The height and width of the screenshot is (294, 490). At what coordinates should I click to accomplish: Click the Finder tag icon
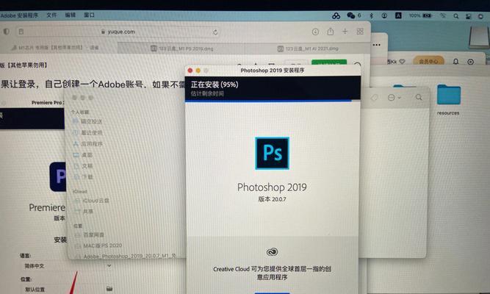(x=374, y=98)
